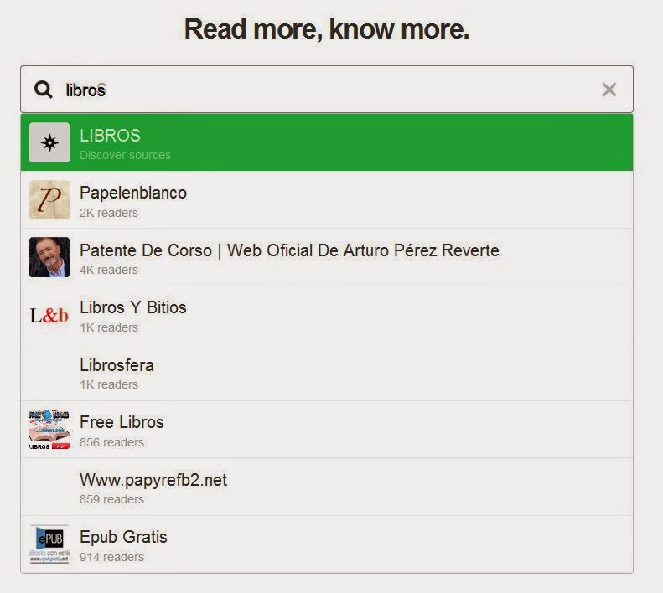Click the Papelenblanco P logo icon
663x593 pixels.
(x=49, y=200)
